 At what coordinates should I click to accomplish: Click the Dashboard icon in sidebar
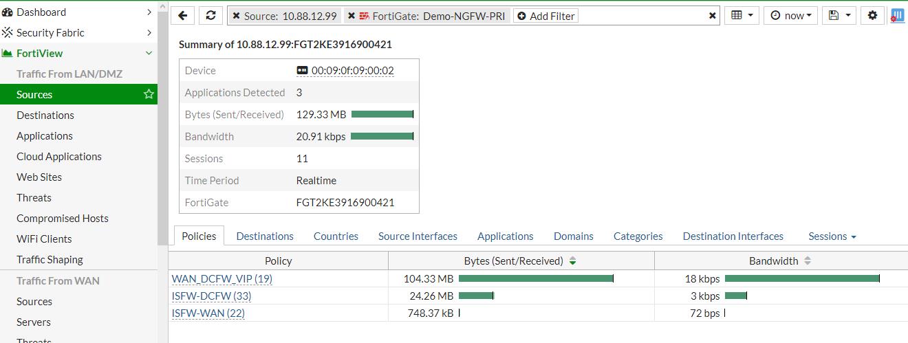(x=8, y=12)
